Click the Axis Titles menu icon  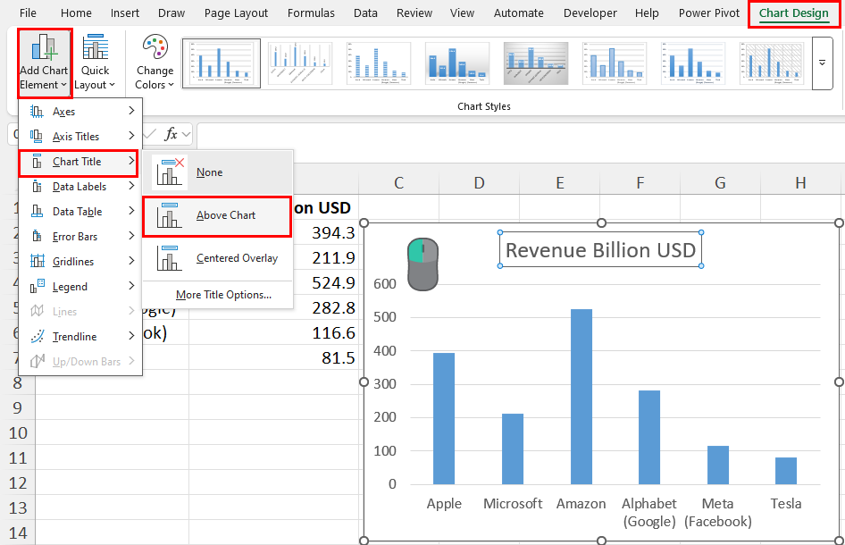[37, 137]
